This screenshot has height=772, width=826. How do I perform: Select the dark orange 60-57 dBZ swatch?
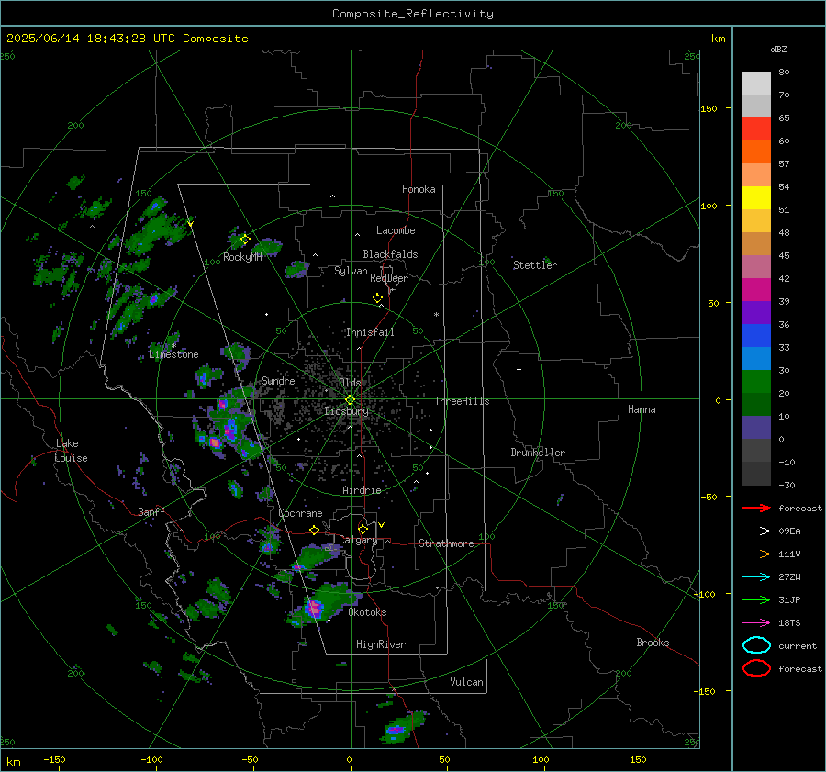pos(756,152)
